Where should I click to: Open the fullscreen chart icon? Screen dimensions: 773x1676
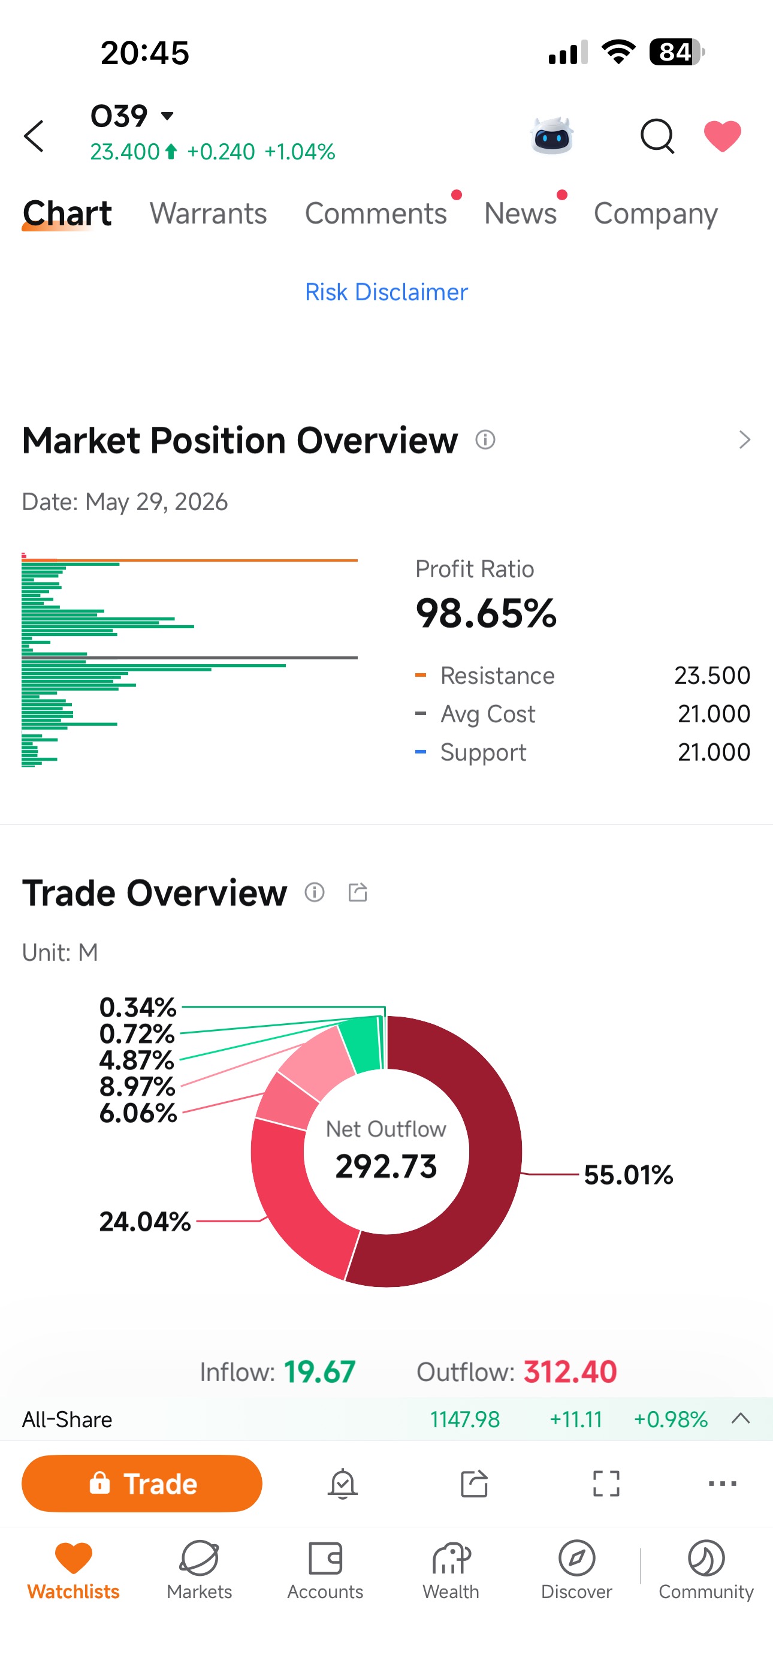click(x=606, y=1484)
